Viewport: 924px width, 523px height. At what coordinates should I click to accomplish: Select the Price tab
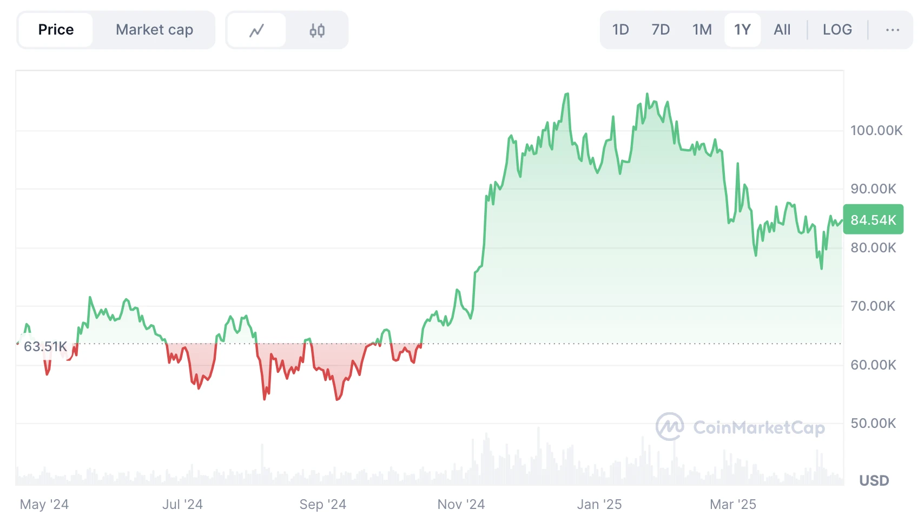click(x=56, y=30)
